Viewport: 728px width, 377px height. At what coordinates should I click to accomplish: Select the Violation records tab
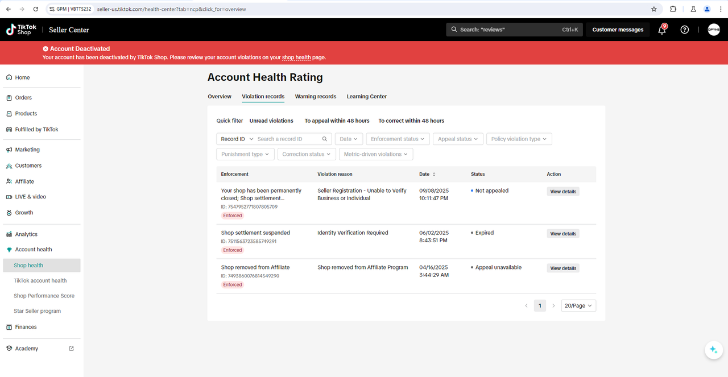tap(263, 97)
